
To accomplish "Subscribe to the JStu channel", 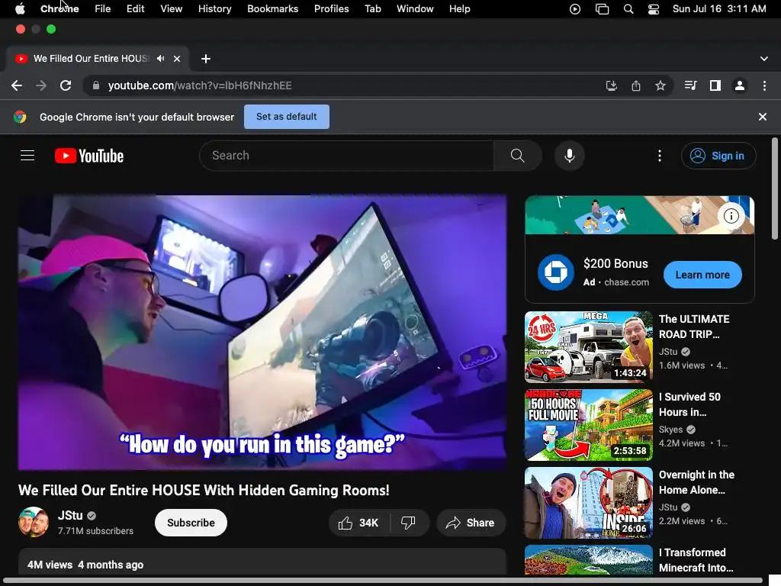I will [x=191, y=523].
